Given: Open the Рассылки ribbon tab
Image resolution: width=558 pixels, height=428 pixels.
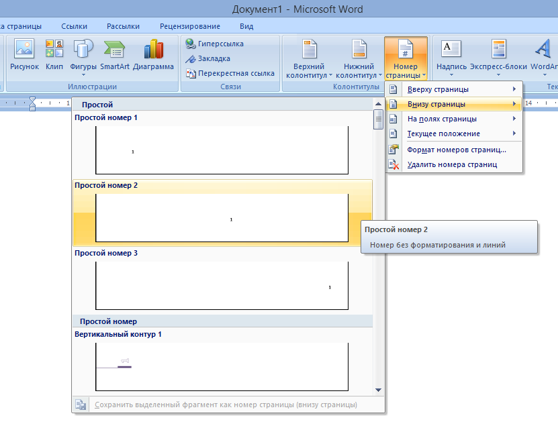Looking at the screenshot, I should point(124,26).
